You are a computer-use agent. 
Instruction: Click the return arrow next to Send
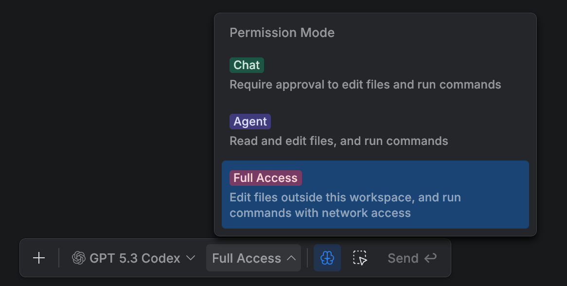pos(430,258)
